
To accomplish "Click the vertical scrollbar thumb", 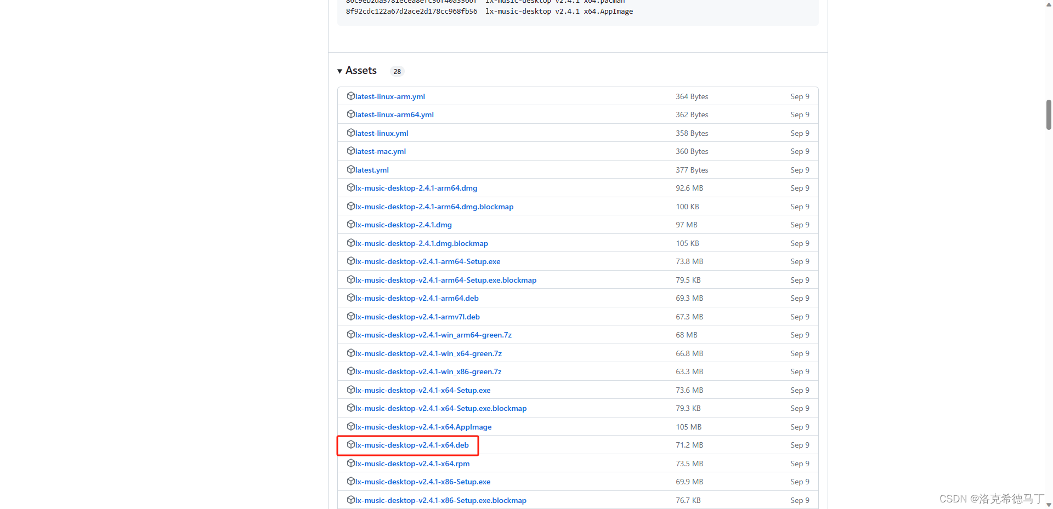I will [1049, 115].
